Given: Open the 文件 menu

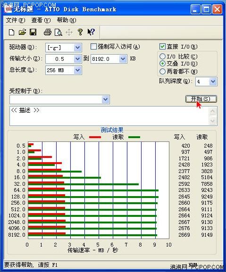Looking at the screenshot, I should tap(16, 20).
